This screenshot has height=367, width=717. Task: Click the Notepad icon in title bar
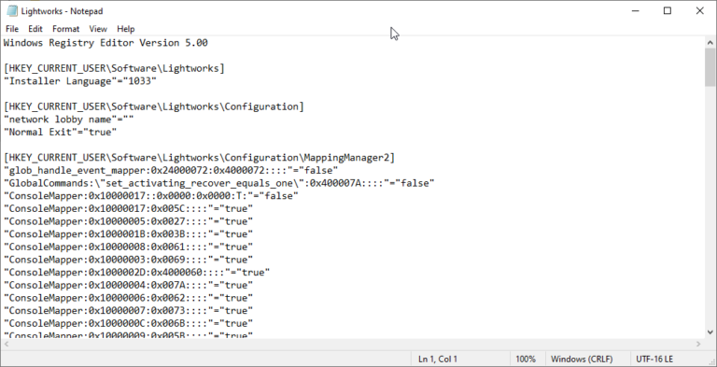(x=12, y=11)
